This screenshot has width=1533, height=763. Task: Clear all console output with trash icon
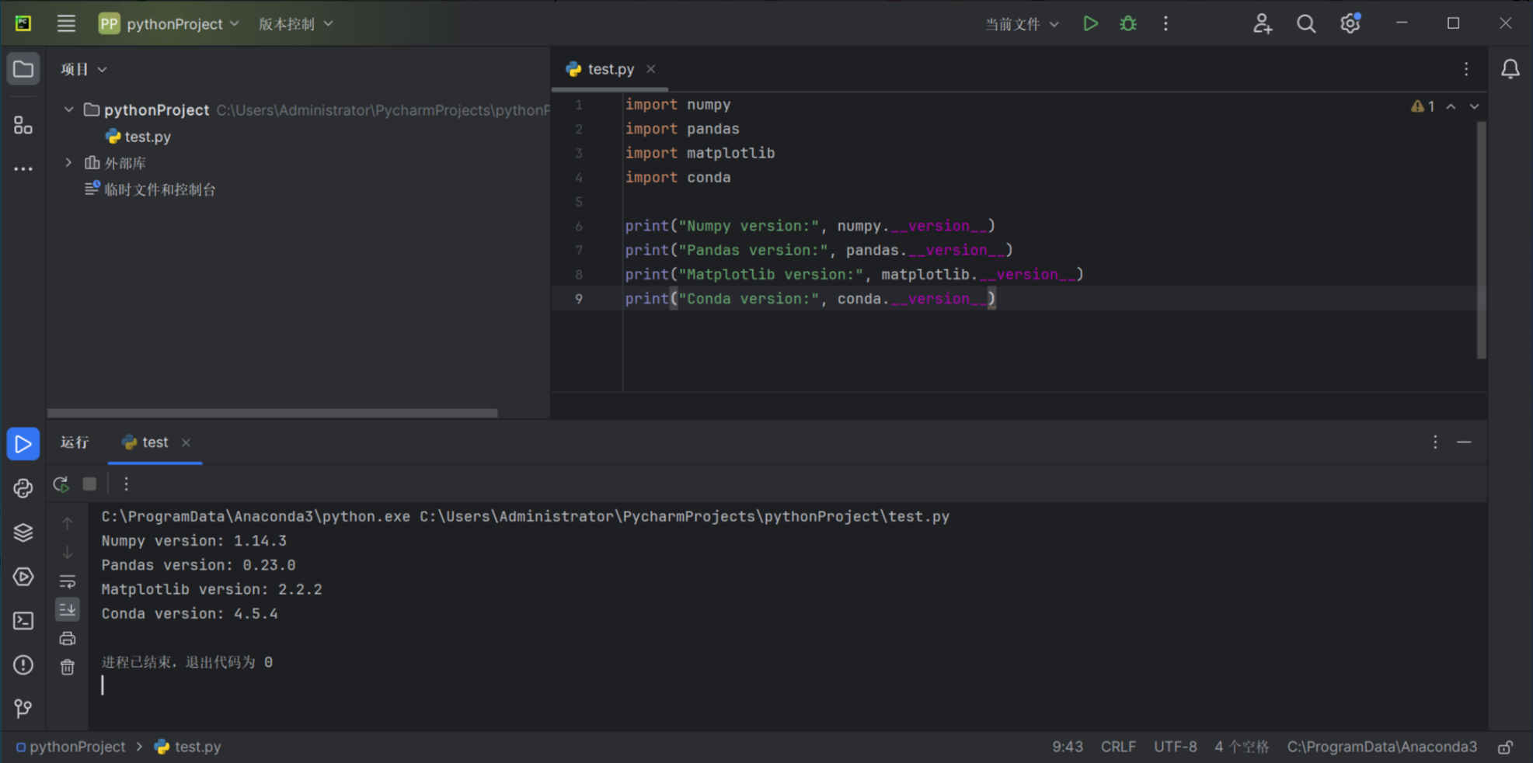pos(68,667)
